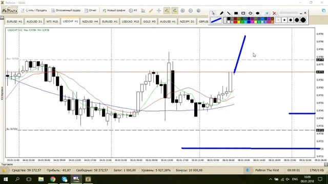This screenshot has height=184, width=328.
Task: Select the straight line tool in palette
Action: click(229, 13)
